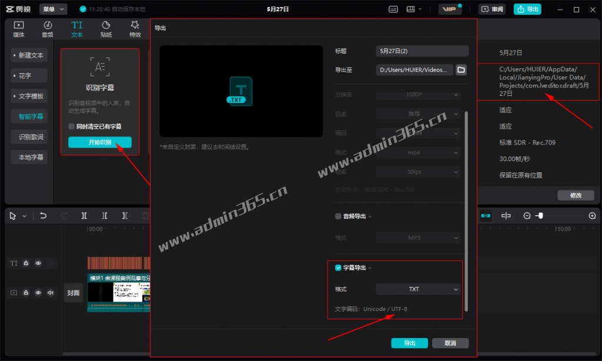Viewport: 602px width, 361px height.
Task: Open the 贴纸 stickers tab
Action: 106,29
